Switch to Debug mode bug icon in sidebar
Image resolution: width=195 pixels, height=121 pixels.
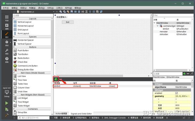click(x=7, y=43)
